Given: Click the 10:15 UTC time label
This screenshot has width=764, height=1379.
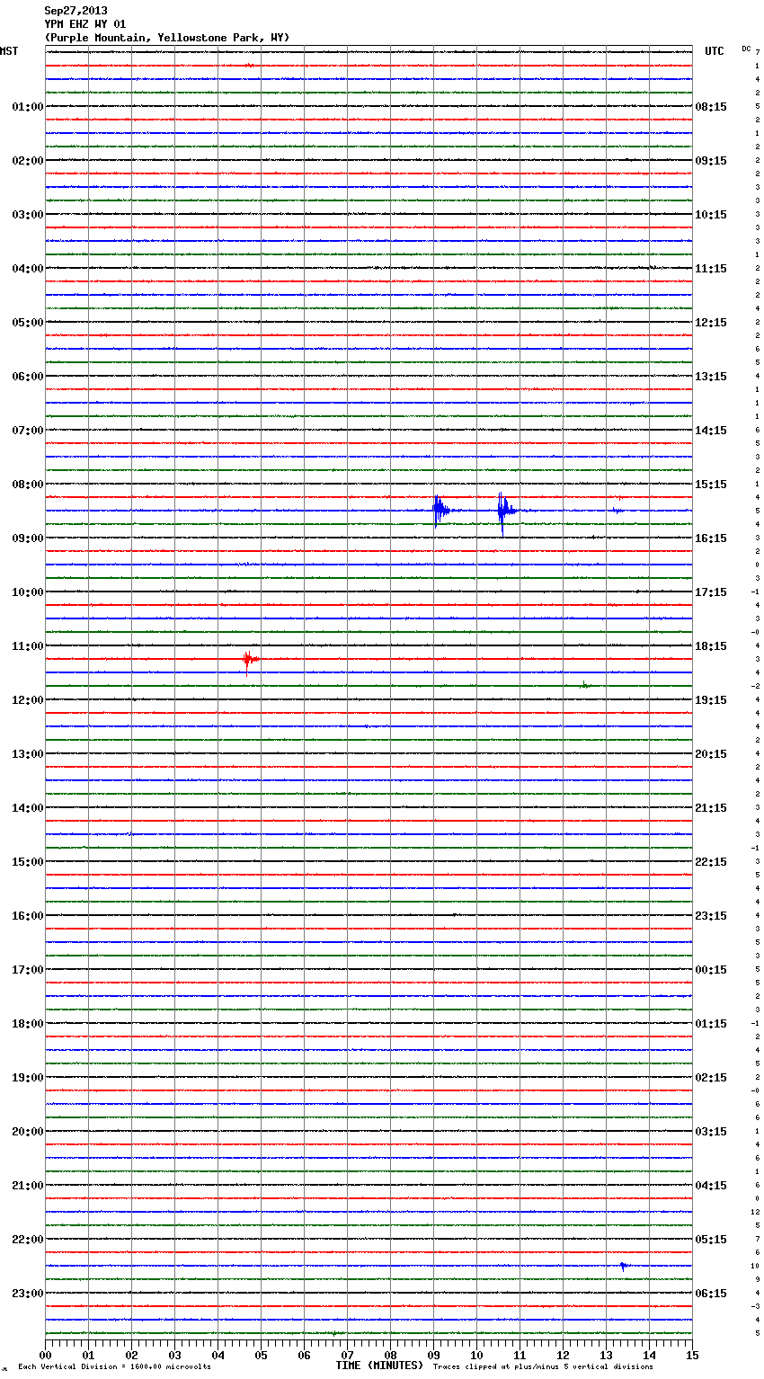Looking at the screenshot, I should pos(711,215).
